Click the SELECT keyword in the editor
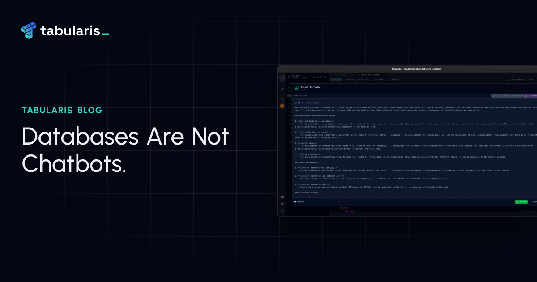Image resolution: width=537 pixels, height=282 pixels. click(343, 208)
